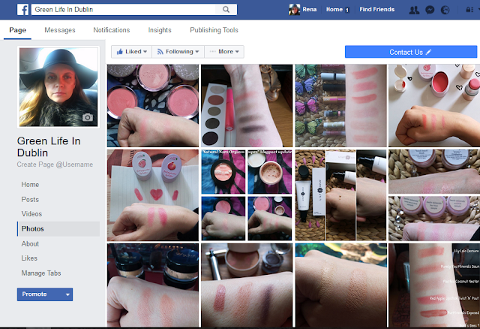Open Home in the page sidebar
This screenshot has width=480, height=329.
point(30,185)
